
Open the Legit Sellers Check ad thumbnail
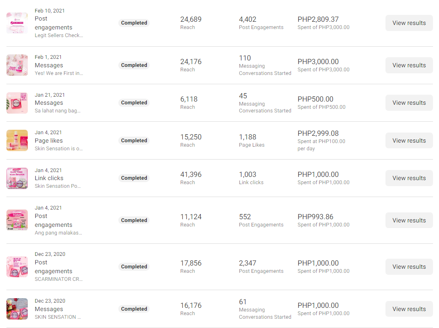click(x=17, y=23)
